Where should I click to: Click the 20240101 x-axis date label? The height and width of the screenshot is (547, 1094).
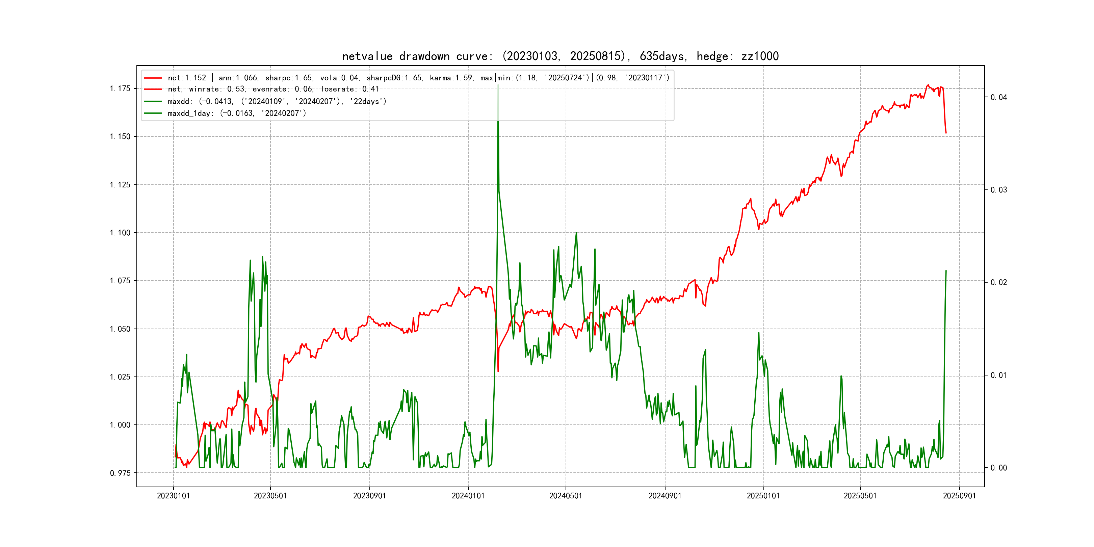coord(468,496)
